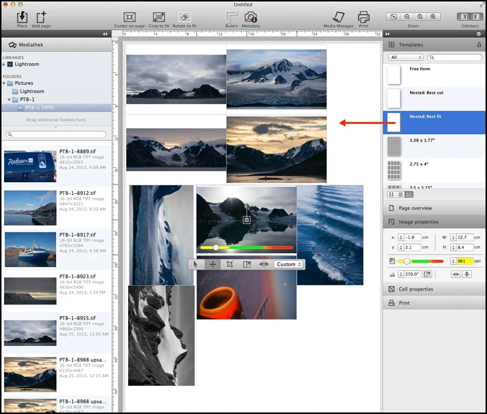Toggle the Rulers display
The height and width of the screenshot is (414, 487).
pyautogui.click(x=231, y=17)
